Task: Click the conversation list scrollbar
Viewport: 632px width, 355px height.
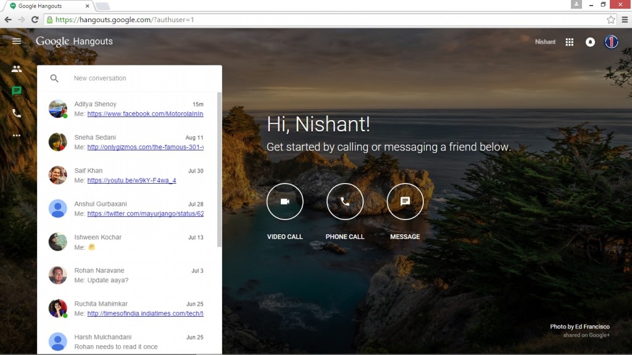Action: pyautogui.click(x=219, y=169)
